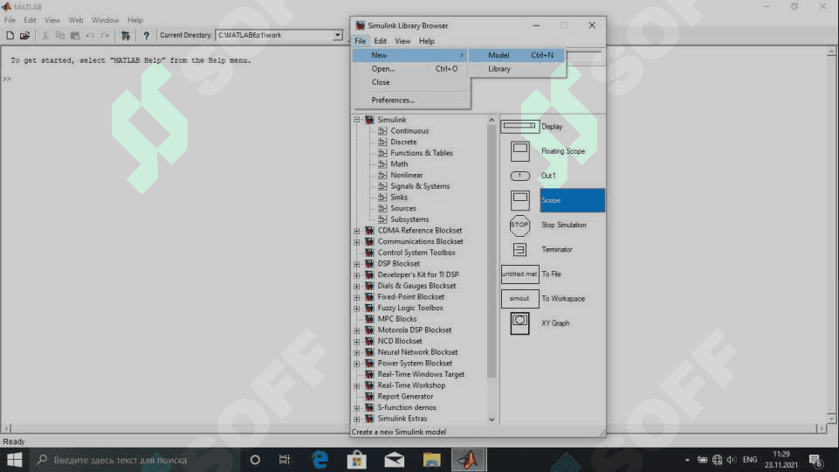Select the Continuous library
This screenshot has width=839, height=472.
(x=409, y=131)
